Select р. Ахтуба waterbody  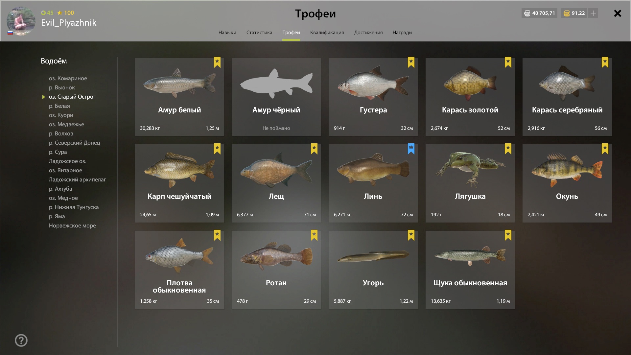(x=60, y=189)
